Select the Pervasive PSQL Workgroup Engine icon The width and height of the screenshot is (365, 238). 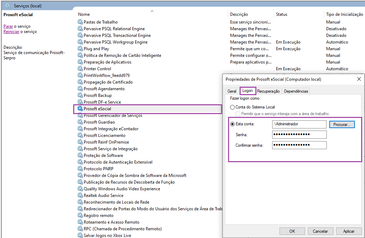tap(80, 42)
